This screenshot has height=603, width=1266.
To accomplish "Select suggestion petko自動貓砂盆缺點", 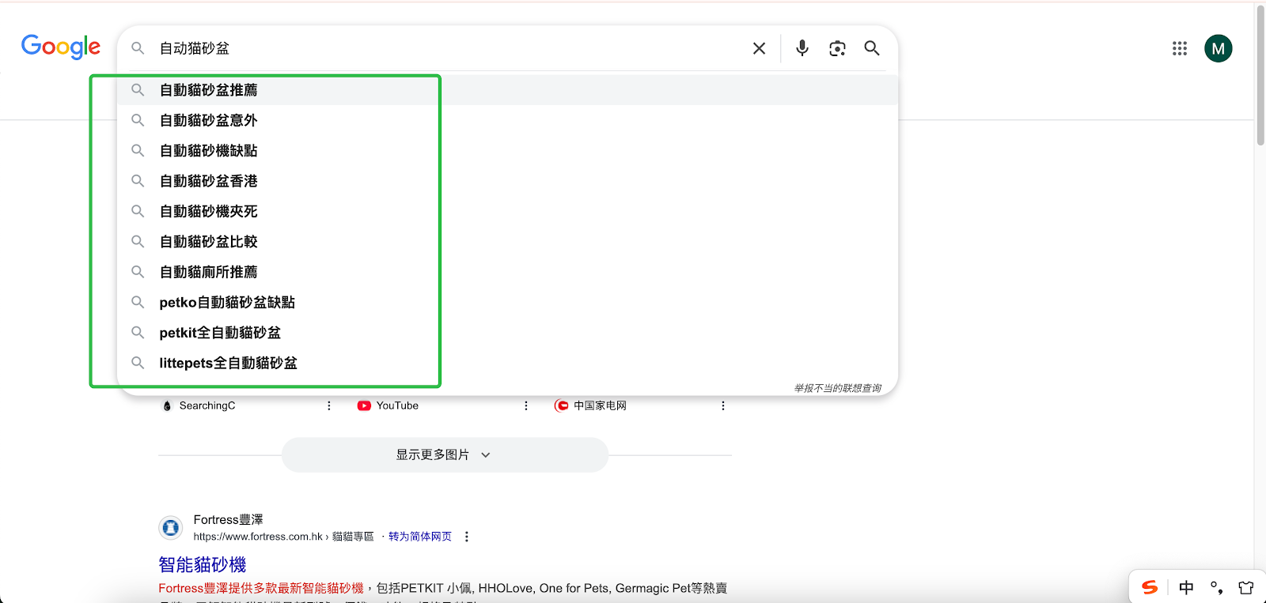I will (x=507, y=302).
